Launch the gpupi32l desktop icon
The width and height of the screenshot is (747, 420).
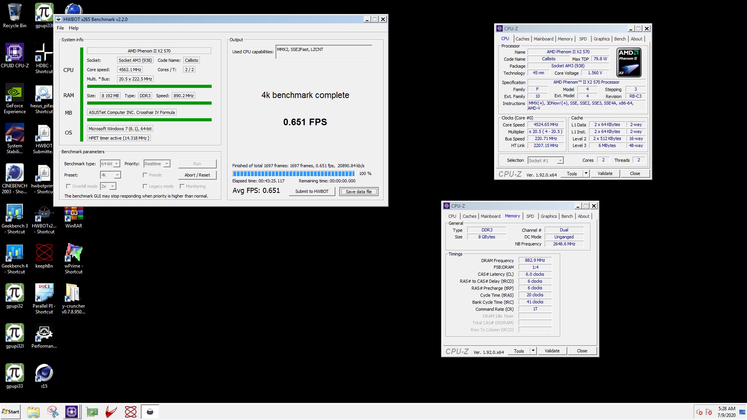tap(14, 336)
